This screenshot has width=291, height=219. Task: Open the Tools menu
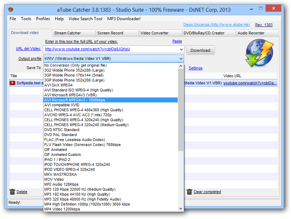tap(26, 19)
